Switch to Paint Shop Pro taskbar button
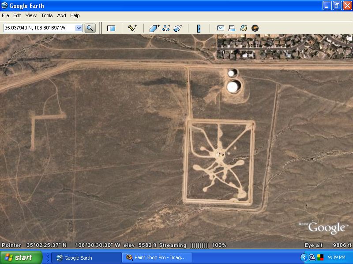This screenshot has height=264, width=353. pos(157,258)
